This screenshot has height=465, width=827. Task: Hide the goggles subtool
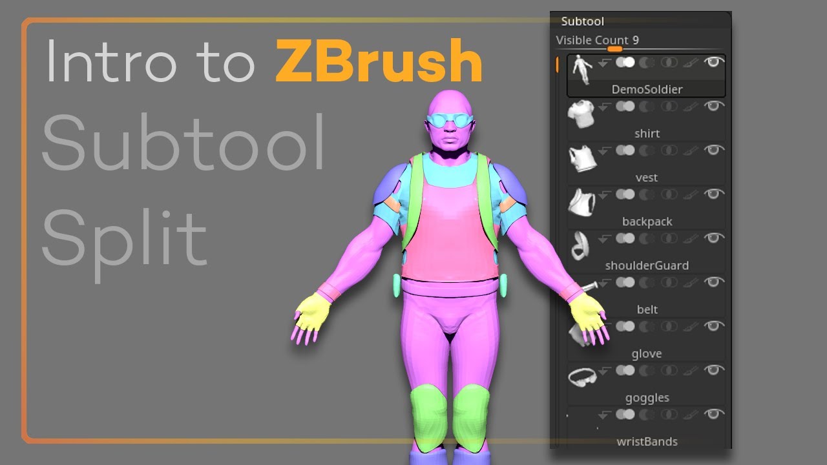[713, 370]
